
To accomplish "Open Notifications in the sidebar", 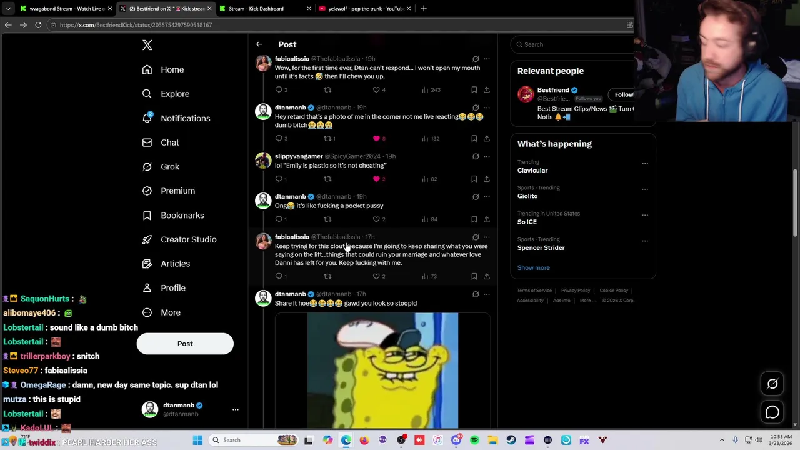I will (x=176, y=118).
